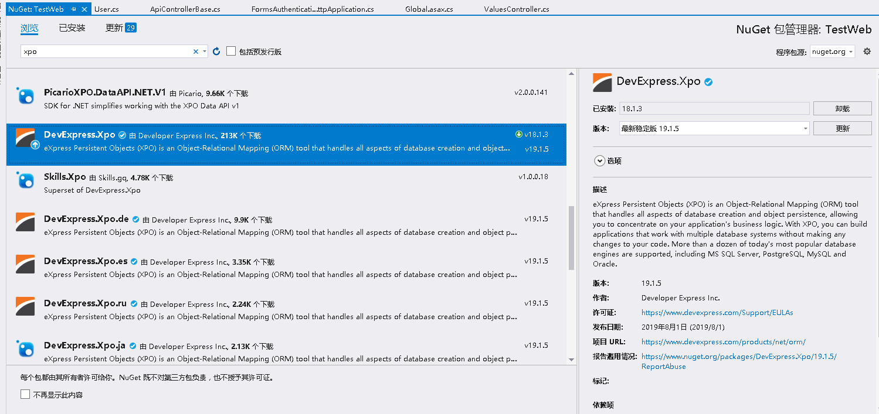The image size is (879, 414).
Task: Click the updates count badge 29
Action: pos(131,28)
